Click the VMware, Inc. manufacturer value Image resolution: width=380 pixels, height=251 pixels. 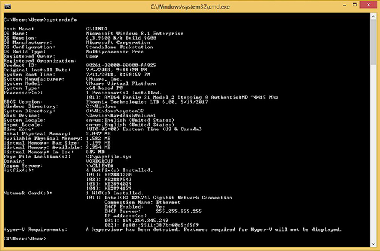[104, 79]
